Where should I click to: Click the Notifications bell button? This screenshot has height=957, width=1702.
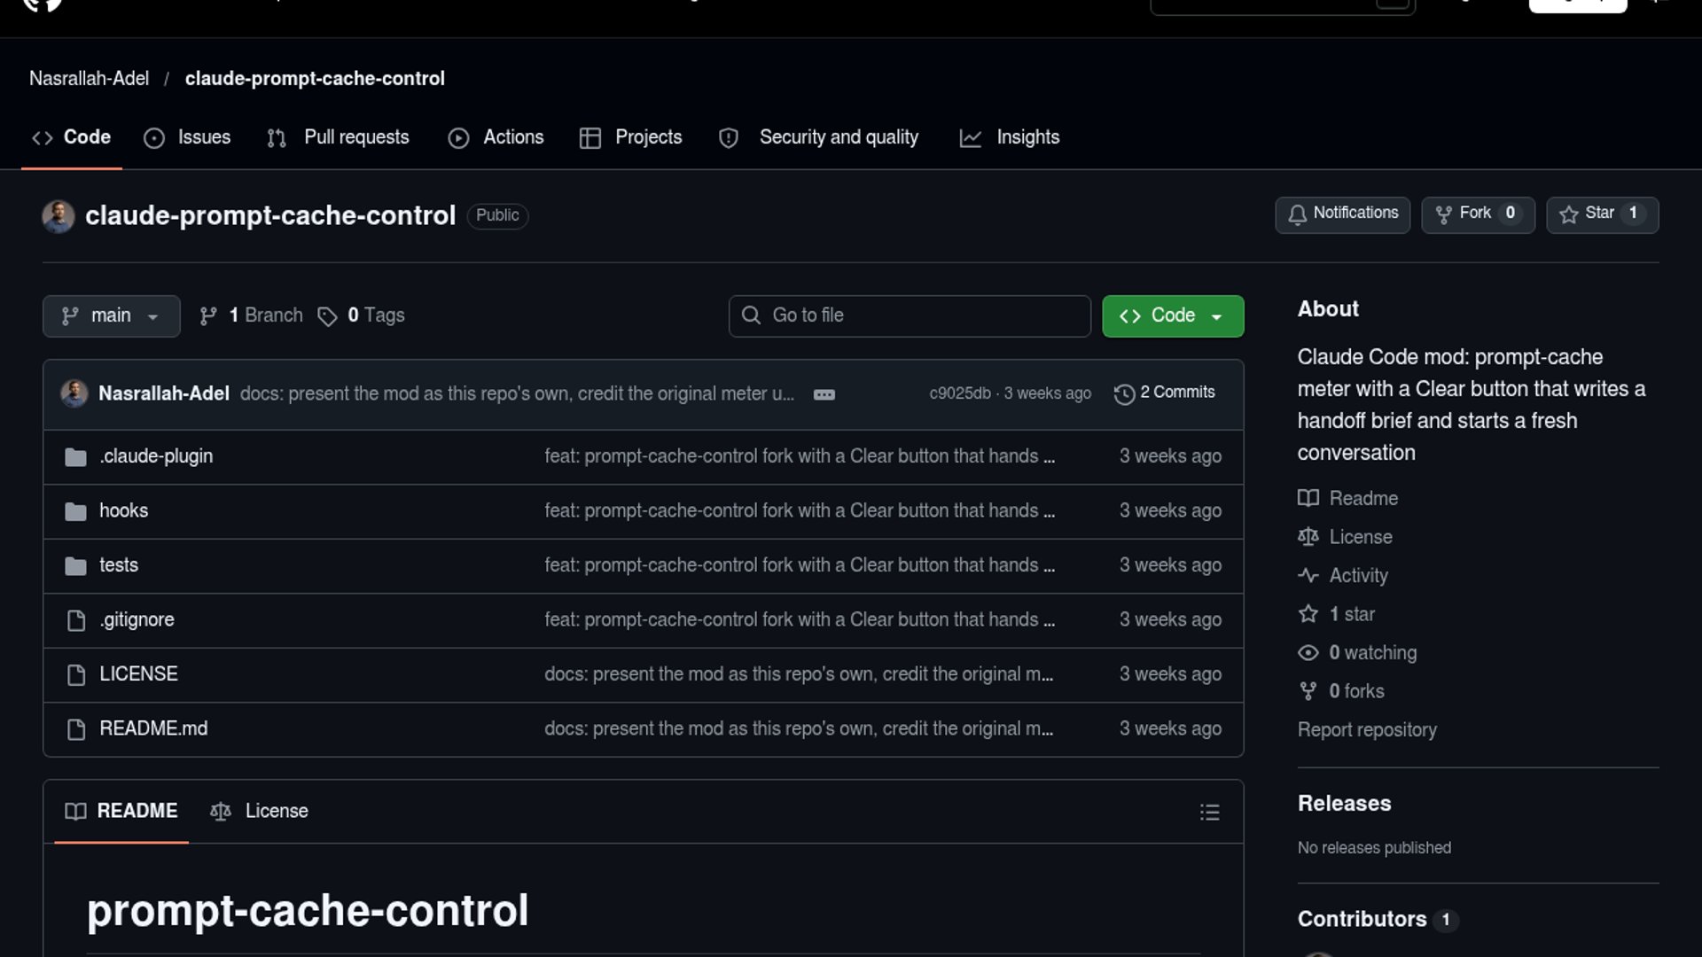coord(1342,214)
